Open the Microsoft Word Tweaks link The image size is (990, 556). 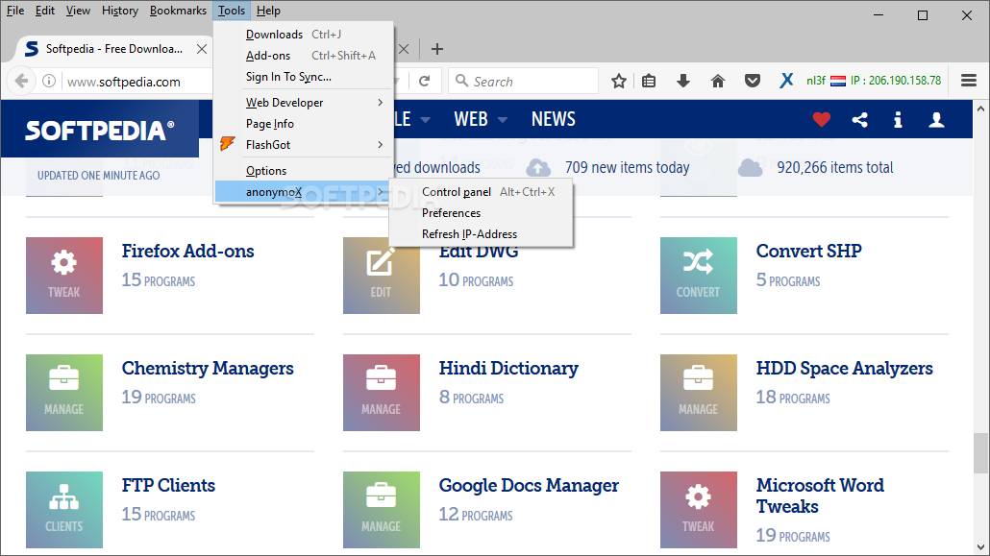coord(820,496)
